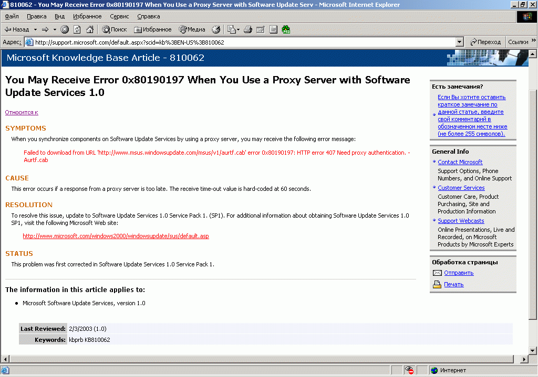
Task: Click the vertical scrollbar down arrow
Action: pos(532,350)
